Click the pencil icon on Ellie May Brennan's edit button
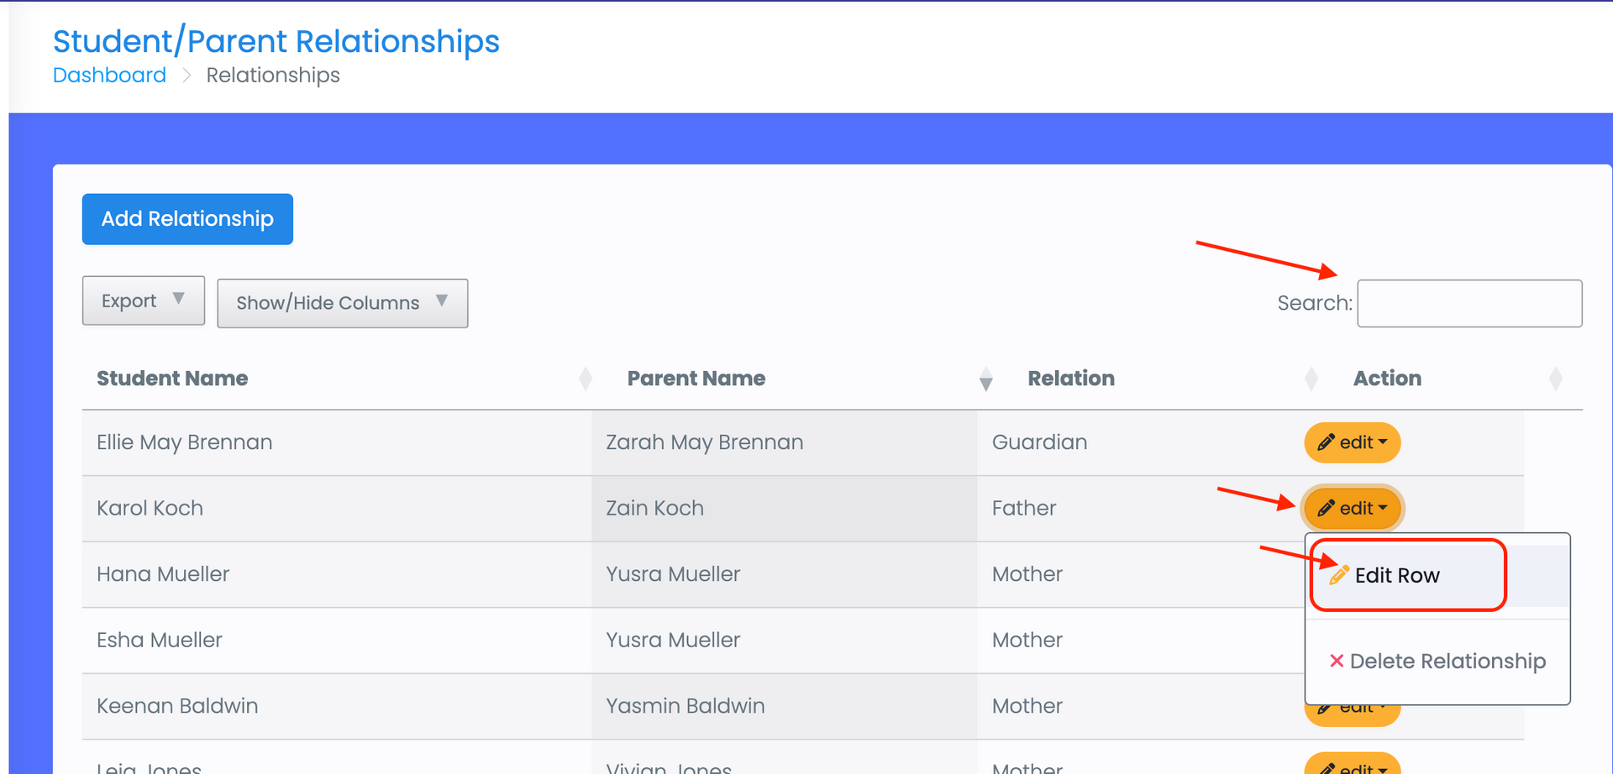This screenshot has height=774, width=1613. pos(1327,442)
